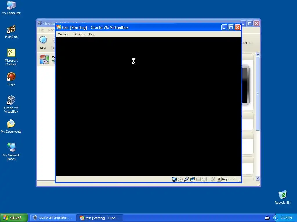Select the My Documents desktop icon
This screenshot has height=222, width=297.
[x=11, y=126]
